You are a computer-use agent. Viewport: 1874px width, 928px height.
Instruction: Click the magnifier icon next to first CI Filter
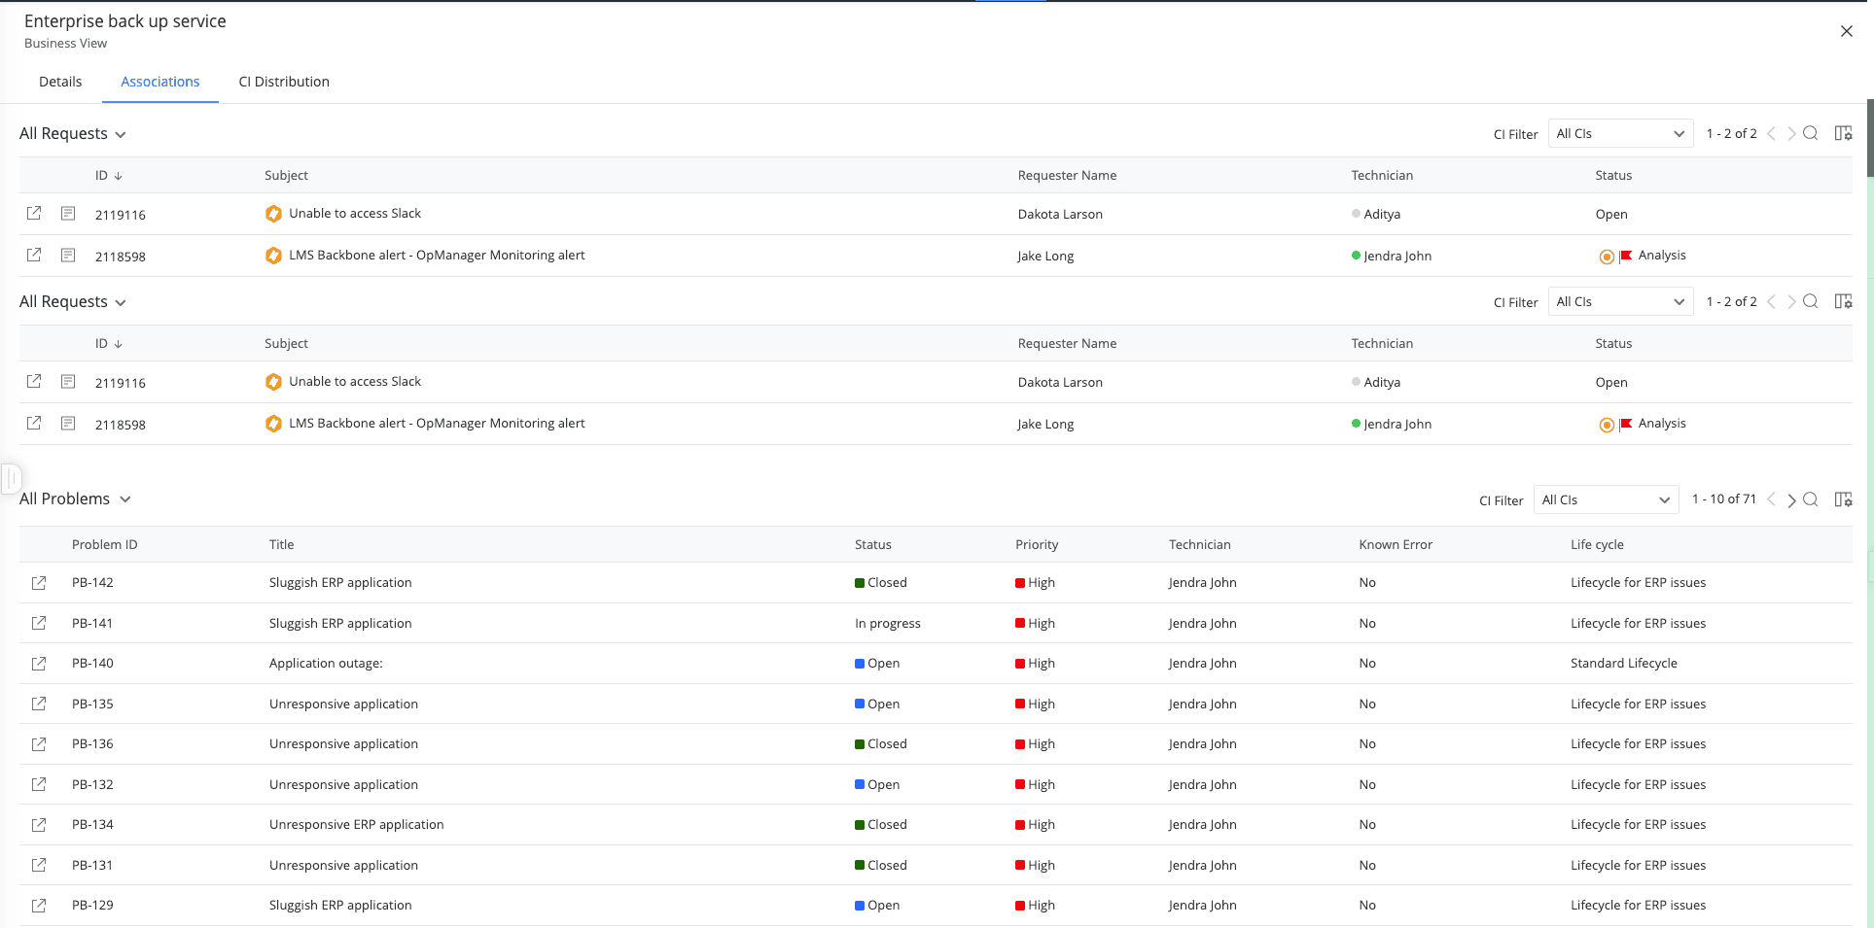tap(1811, 133)
